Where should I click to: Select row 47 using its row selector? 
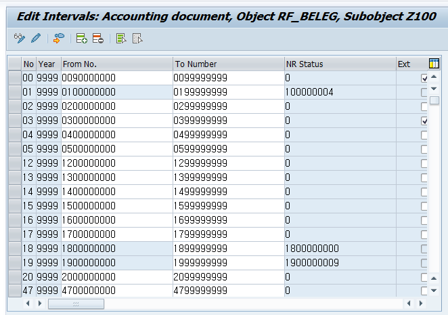15,291
